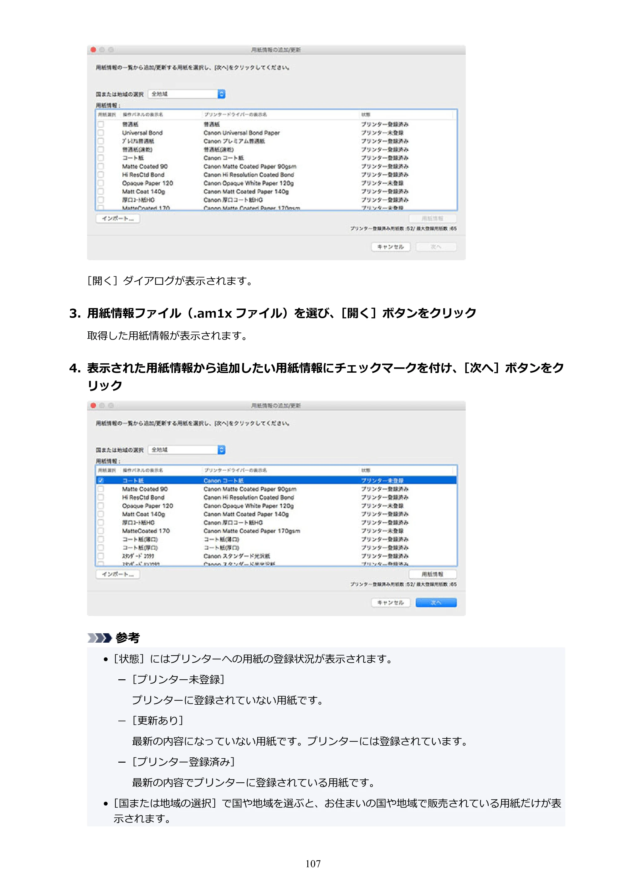
Task: Select checkbox next to Canon スタンダード光沢紙
Action: pyautogui.click(x=101, y=556)
